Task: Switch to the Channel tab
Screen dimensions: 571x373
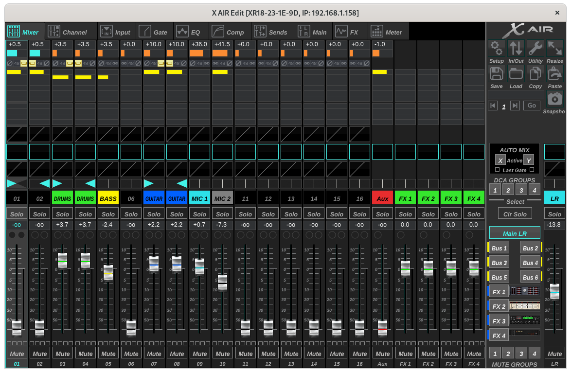Action: pos(71,32)
